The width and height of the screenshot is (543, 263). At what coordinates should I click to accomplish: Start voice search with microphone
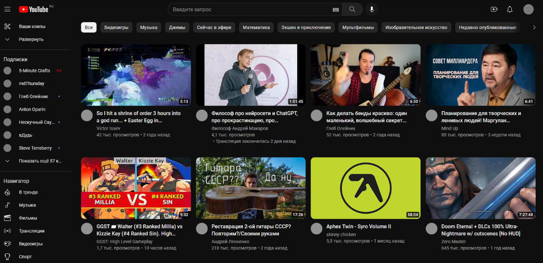(x=372, y=9)
